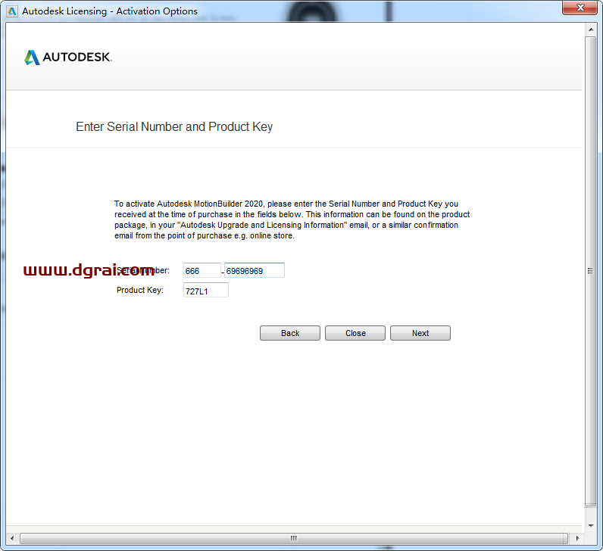Focus the serial number field with 69696969
This screenshot has height=551, width=603.
tap(254, 270)
